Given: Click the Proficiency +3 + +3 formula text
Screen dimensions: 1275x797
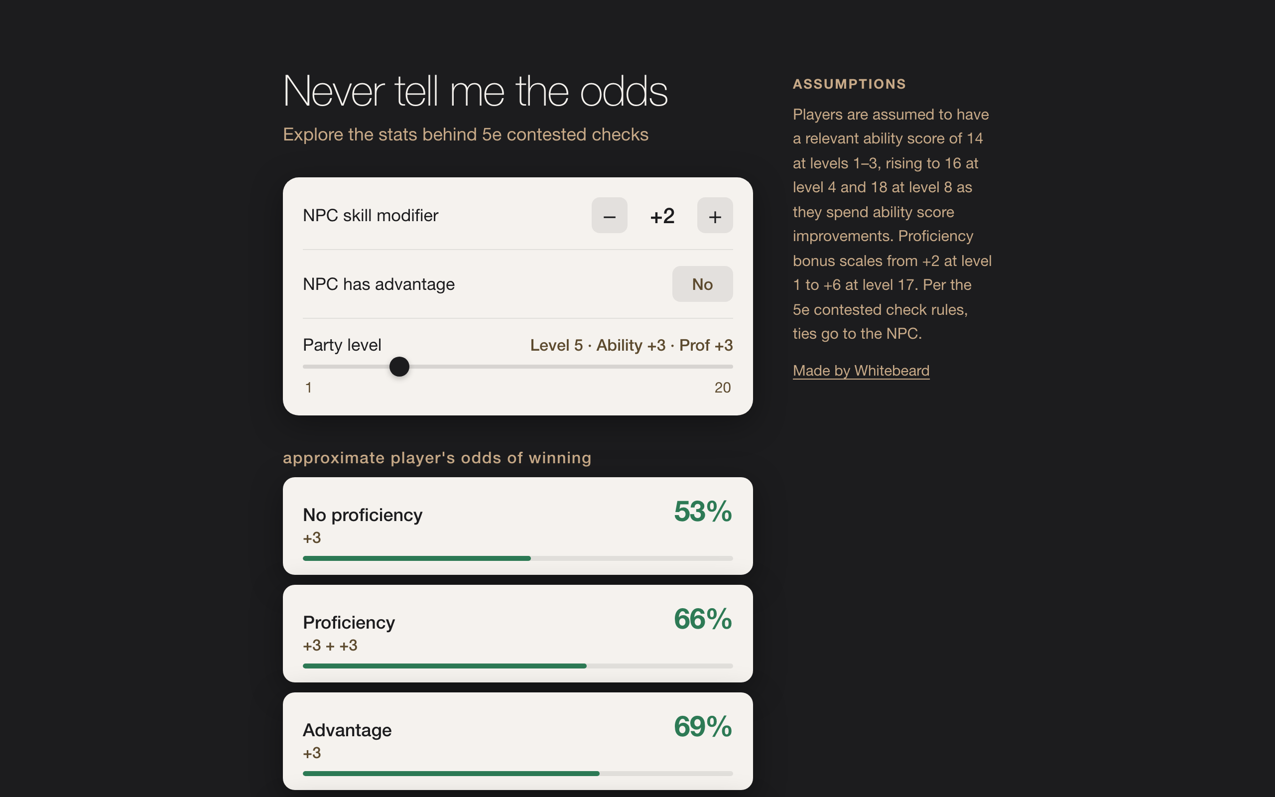Looking at the screenshot, I should tap(330, 645).
